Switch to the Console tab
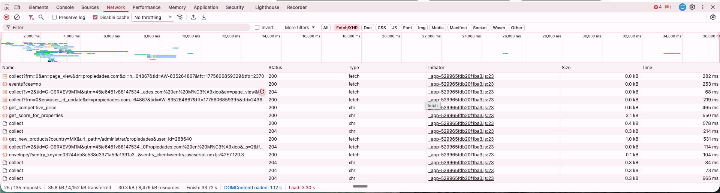The image size is (720, 193). pyautogui.click(x=65, y=7)
